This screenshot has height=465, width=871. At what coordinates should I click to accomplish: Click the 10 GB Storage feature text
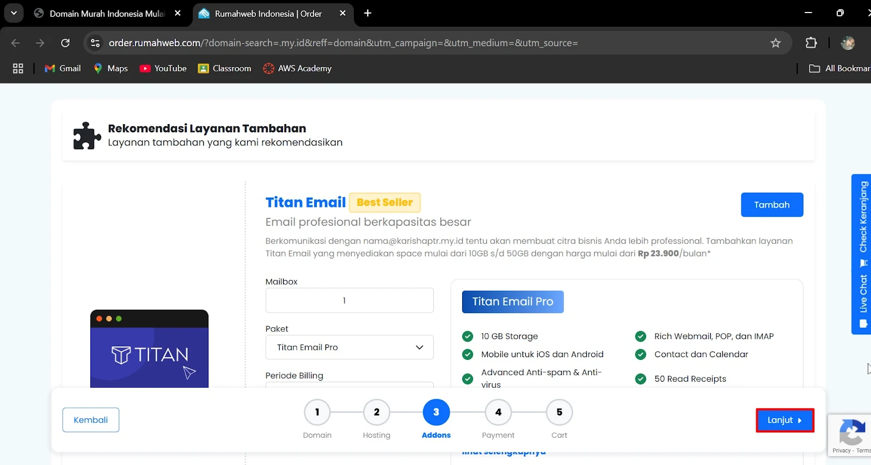(510, 336)
